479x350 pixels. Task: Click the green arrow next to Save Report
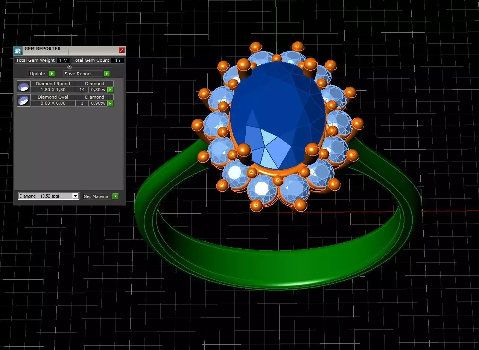[x=107, y=74]
